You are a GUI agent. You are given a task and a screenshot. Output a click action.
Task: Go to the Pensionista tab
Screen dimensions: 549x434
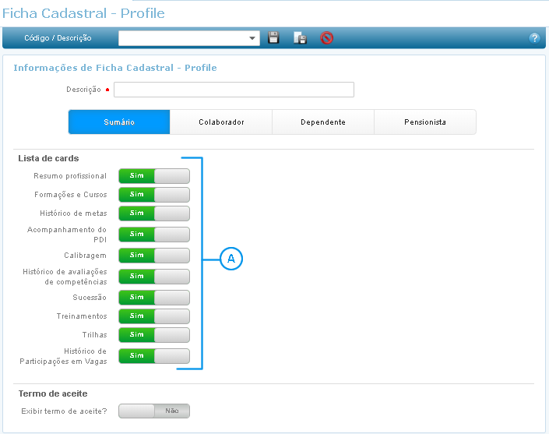[424, 122]
